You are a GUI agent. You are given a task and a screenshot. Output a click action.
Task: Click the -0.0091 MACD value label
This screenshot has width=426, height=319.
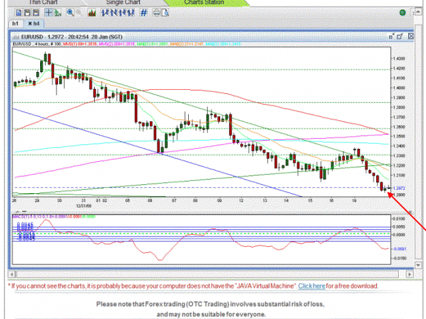400,249
